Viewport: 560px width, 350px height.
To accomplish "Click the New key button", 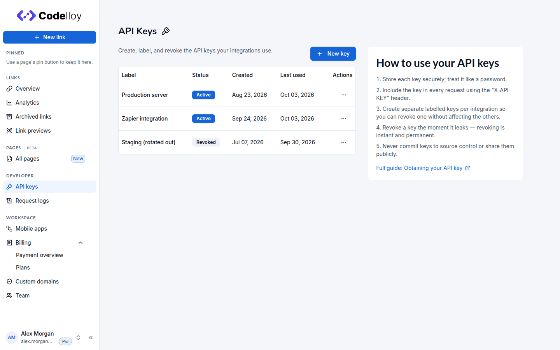I will click(x=333, y=54).
